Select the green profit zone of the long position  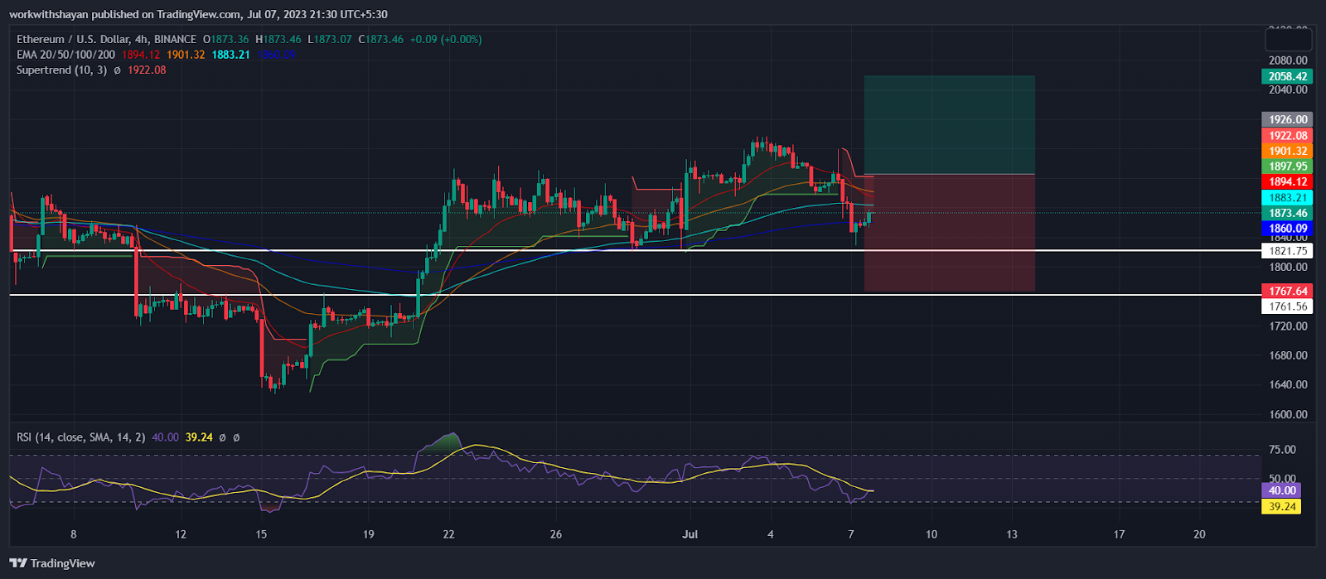[x=950, y=125]
